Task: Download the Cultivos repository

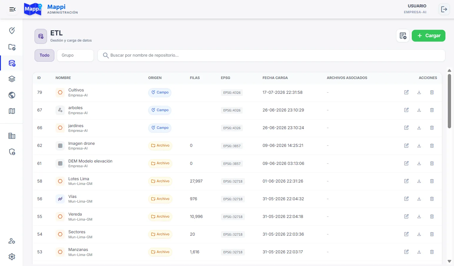Action: (419, 92)
